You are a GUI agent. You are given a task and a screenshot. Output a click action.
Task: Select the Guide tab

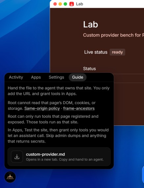(77, 77)
